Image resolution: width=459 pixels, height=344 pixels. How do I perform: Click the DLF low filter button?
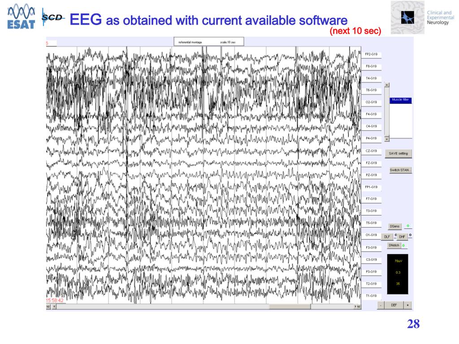[387, 236]
